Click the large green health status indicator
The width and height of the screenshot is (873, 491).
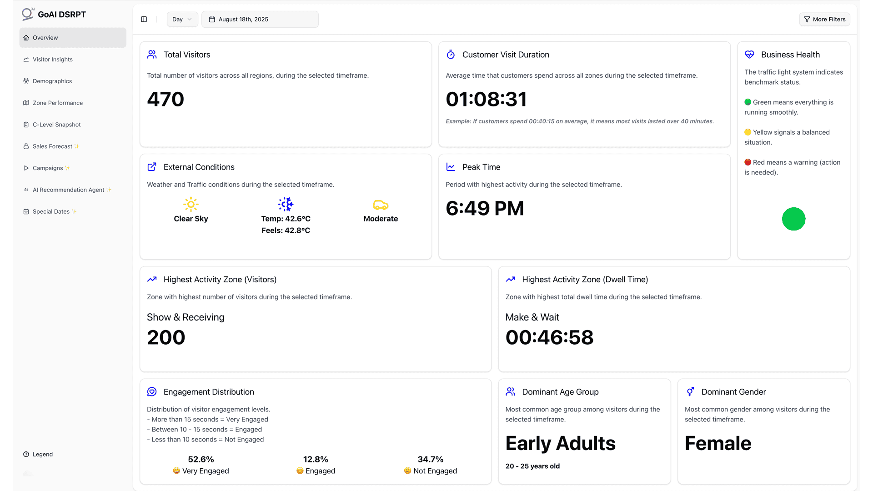(794, 219)
